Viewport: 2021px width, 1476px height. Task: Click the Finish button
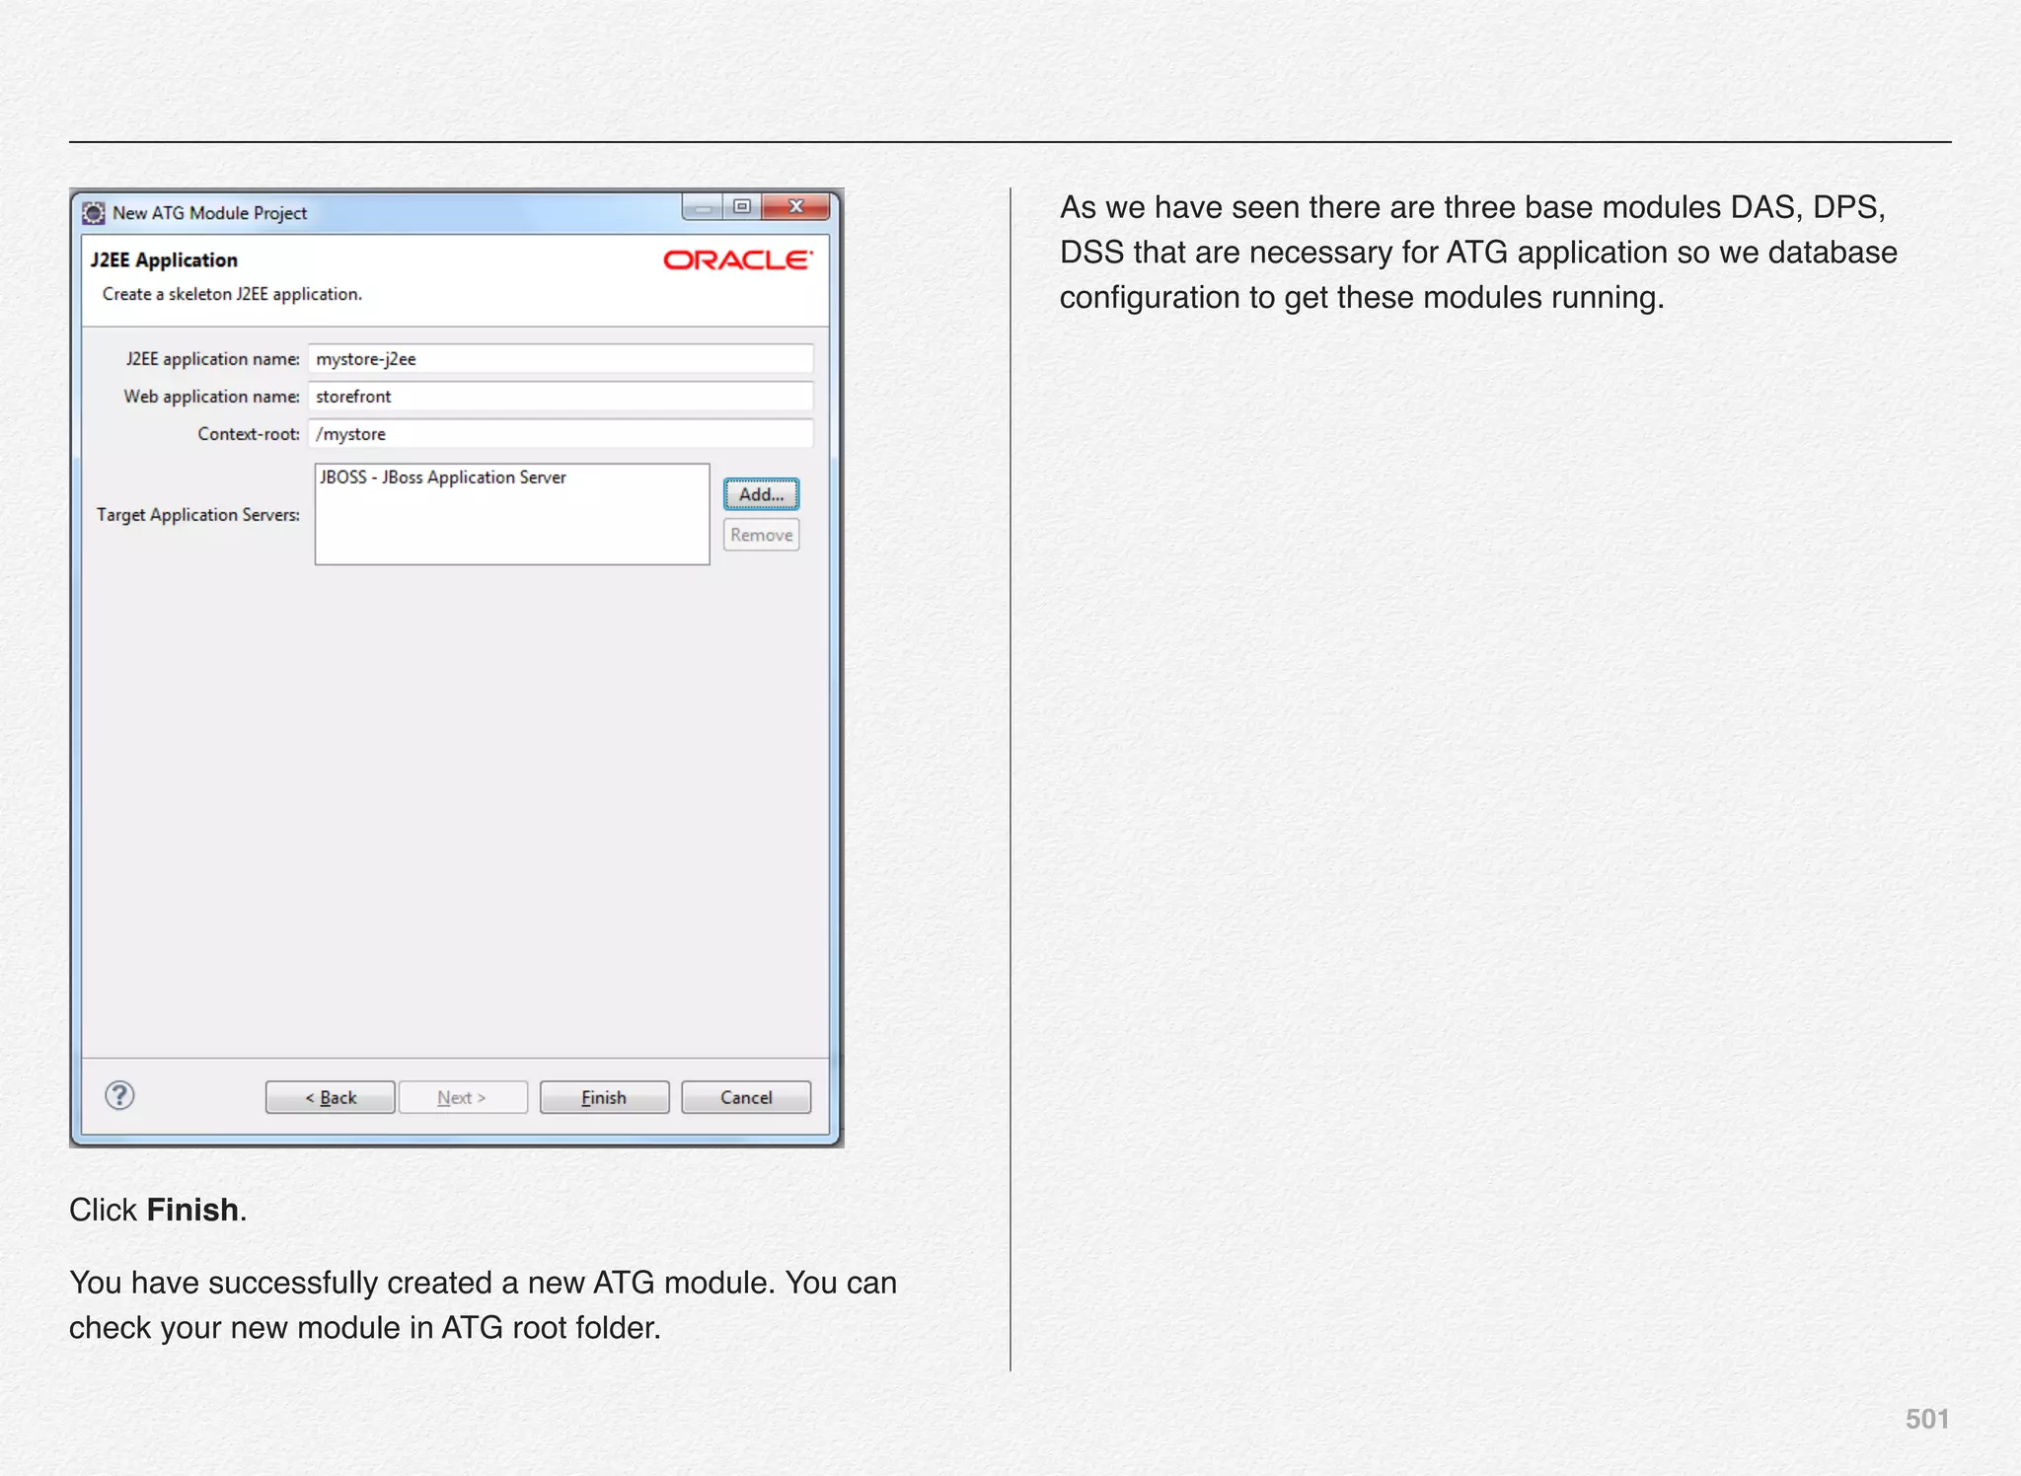coord(604,1097)
